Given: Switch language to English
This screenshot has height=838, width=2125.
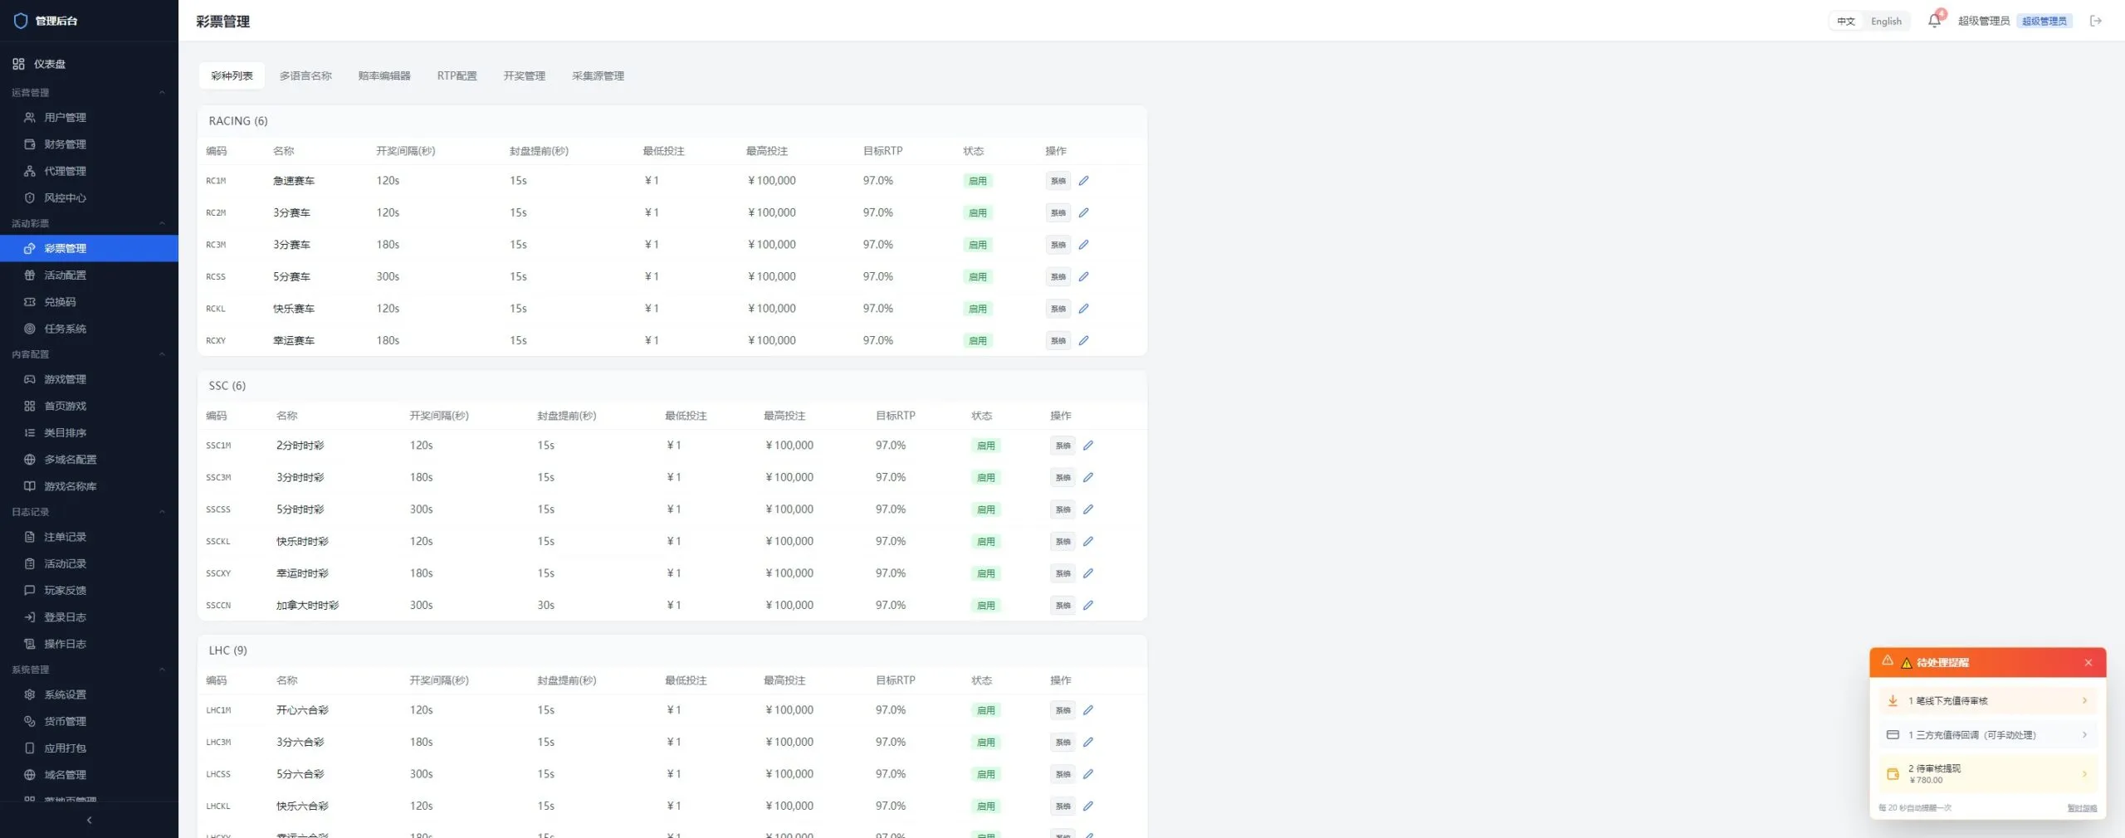Looking at the screenshot, I should (1886, 22).
